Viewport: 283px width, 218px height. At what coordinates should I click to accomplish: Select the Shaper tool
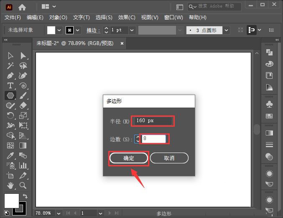point(10,106)
